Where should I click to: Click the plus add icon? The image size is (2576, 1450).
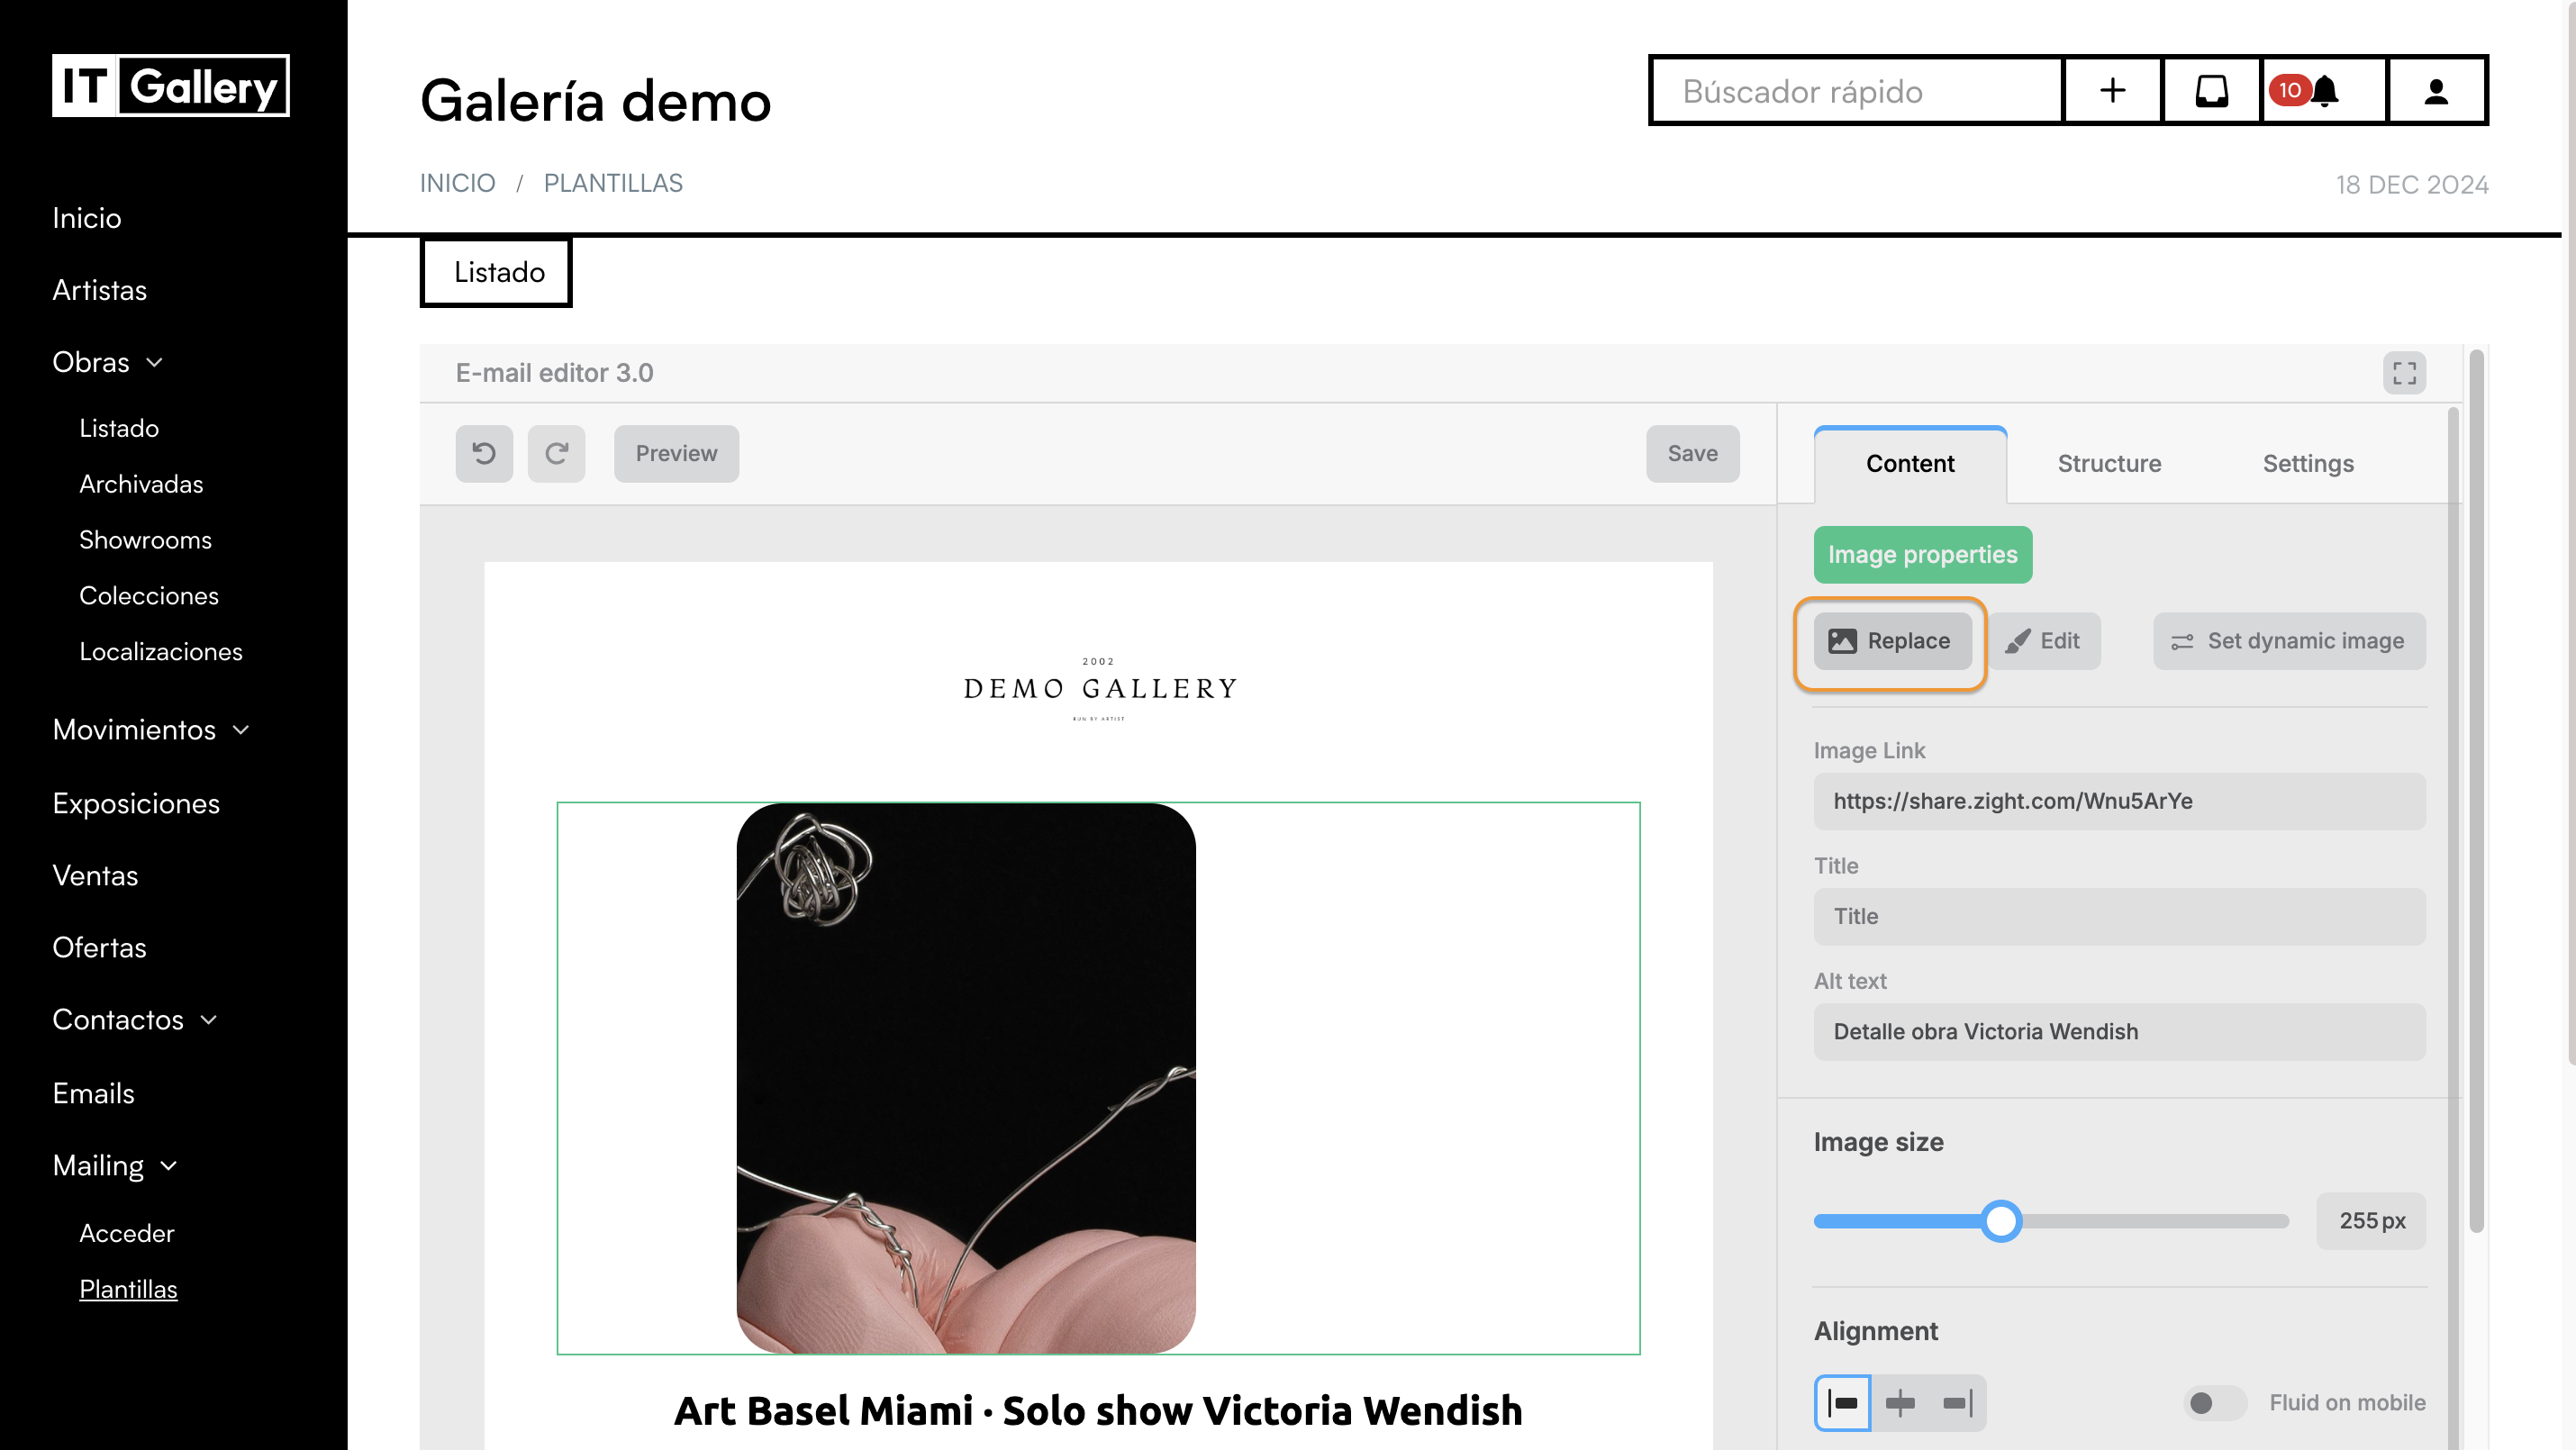(2112, 91)
